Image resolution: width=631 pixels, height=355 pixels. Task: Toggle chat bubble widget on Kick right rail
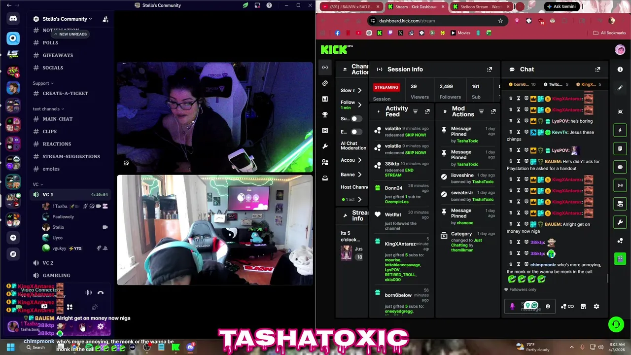coord(620,167)
